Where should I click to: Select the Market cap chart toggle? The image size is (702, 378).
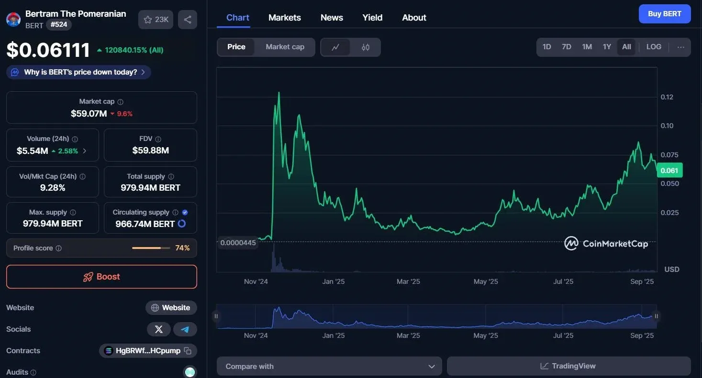pyautogui.click(x=285, y=47)
